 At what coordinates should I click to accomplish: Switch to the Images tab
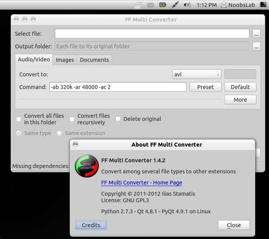click(x=65, y=60)
